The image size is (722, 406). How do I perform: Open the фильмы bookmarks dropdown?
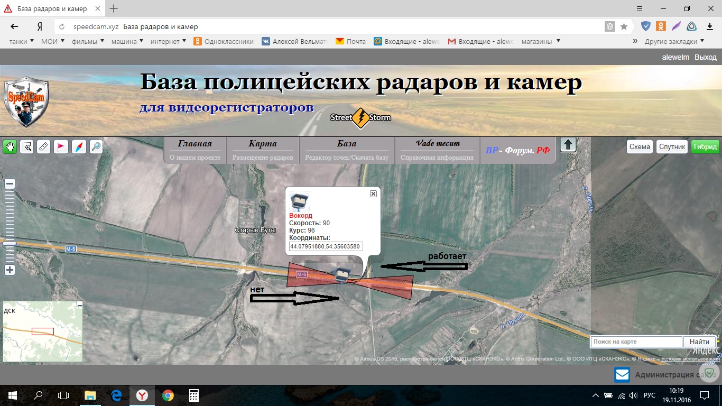click(88, 41)
